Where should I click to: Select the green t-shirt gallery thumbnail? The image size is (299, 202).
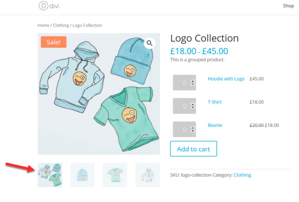(115, 175)
